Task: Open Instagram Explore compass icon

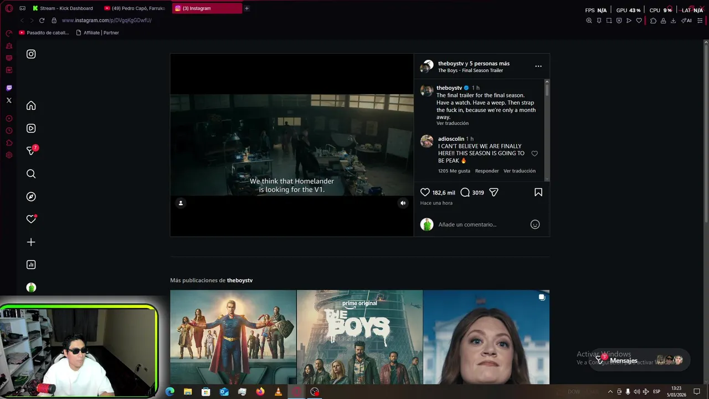Action: point(31,196)
